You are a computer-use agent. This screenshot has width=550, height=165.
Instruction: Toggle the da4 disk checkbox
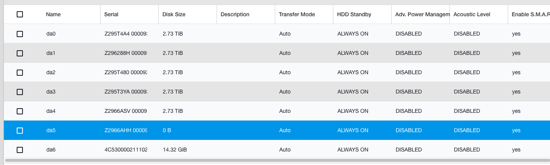click(20, 111)
